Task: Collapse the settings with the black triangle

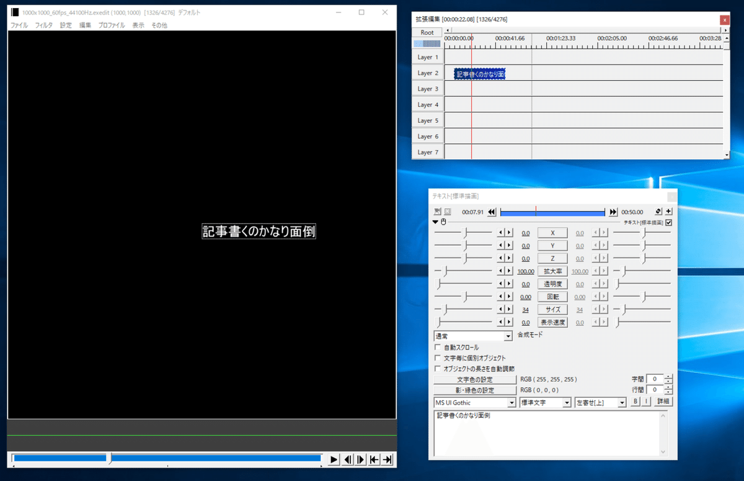Action: 436,222
